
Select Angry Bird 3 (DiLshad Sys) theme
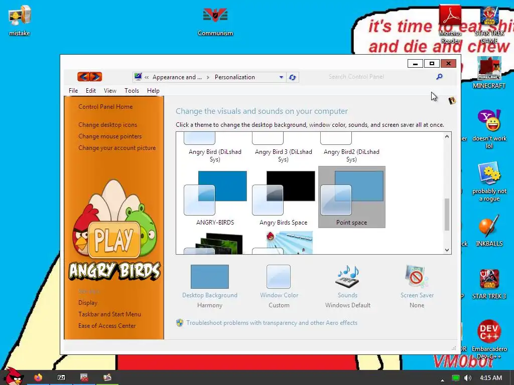tap(283, 148)
